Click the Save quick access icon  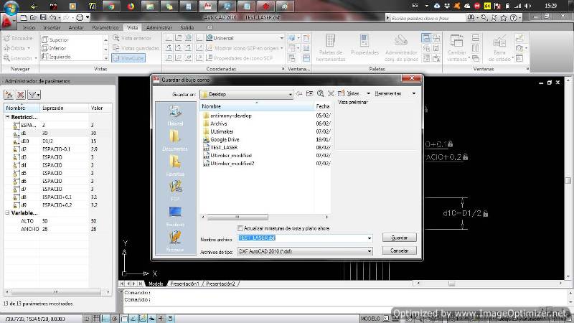click(x=43, y=17)
